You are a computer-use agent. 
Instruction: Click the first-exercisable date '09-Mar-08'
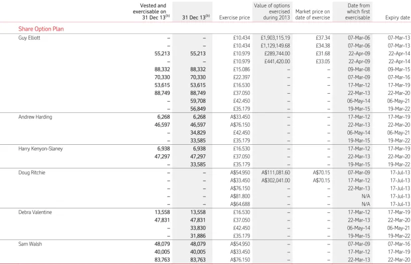click(x=359, y=69)
